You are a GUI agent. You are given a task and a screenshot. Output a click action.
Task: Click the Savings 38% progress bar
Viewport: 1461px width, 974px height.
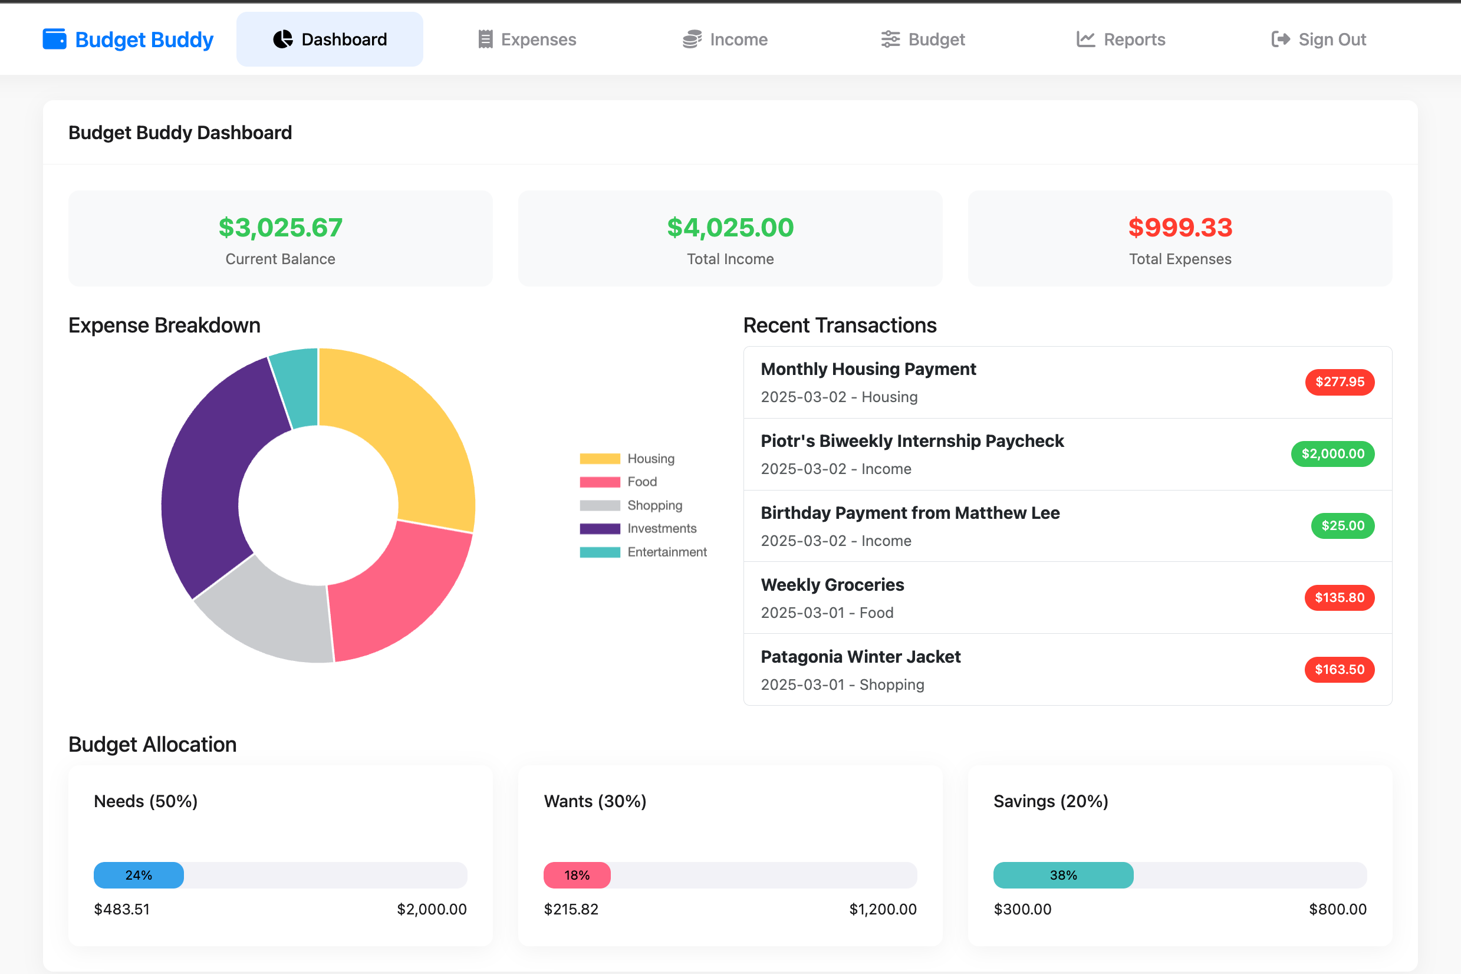pyautogui.click(x=1063, y=875)
